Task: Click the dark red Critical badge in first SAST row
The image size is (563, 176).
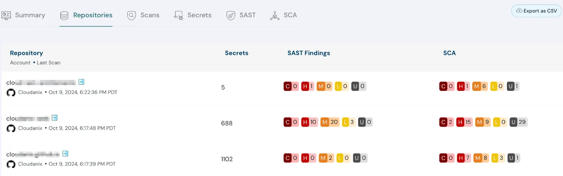Action: coord(287,86)
